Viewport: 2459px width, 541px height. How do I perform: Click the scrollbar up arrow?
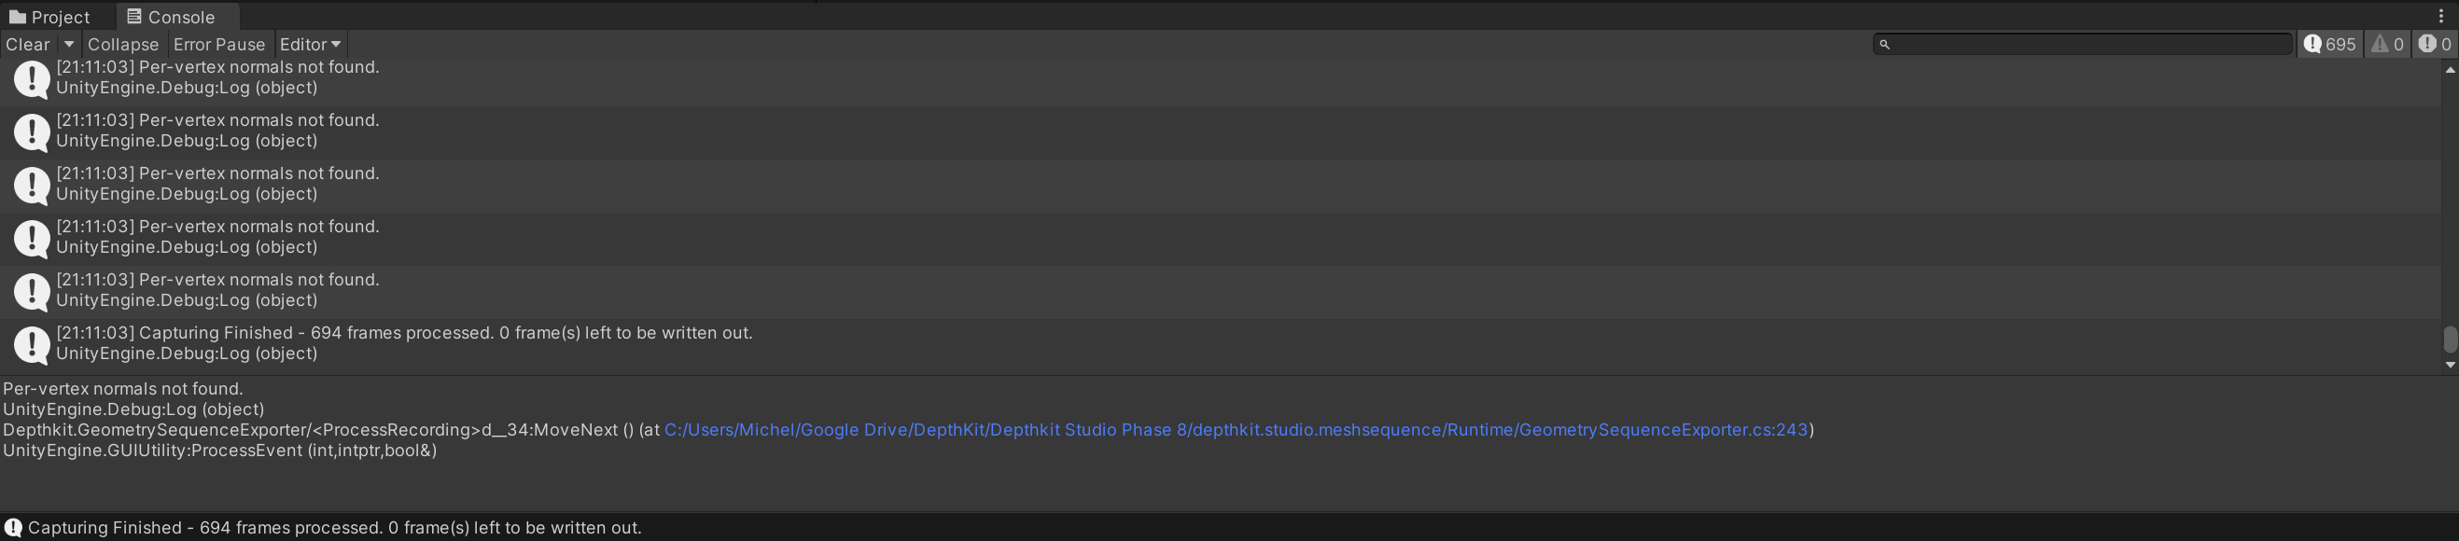point(2450,70)
